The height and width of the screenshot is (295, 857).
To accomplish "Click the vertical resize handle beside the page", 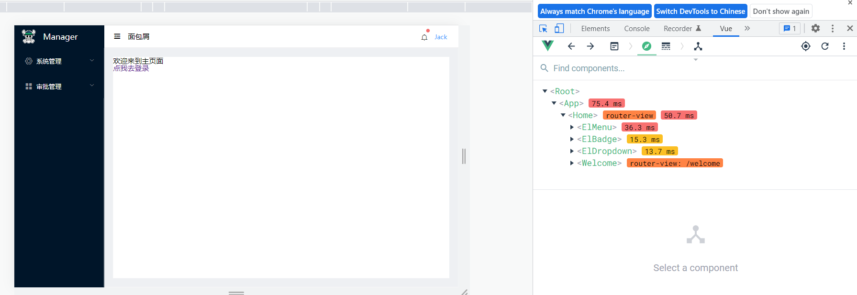I will point(464,156).
